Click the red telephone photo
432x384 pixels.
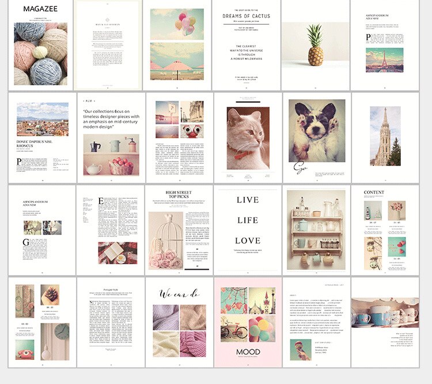coord(25,349)
